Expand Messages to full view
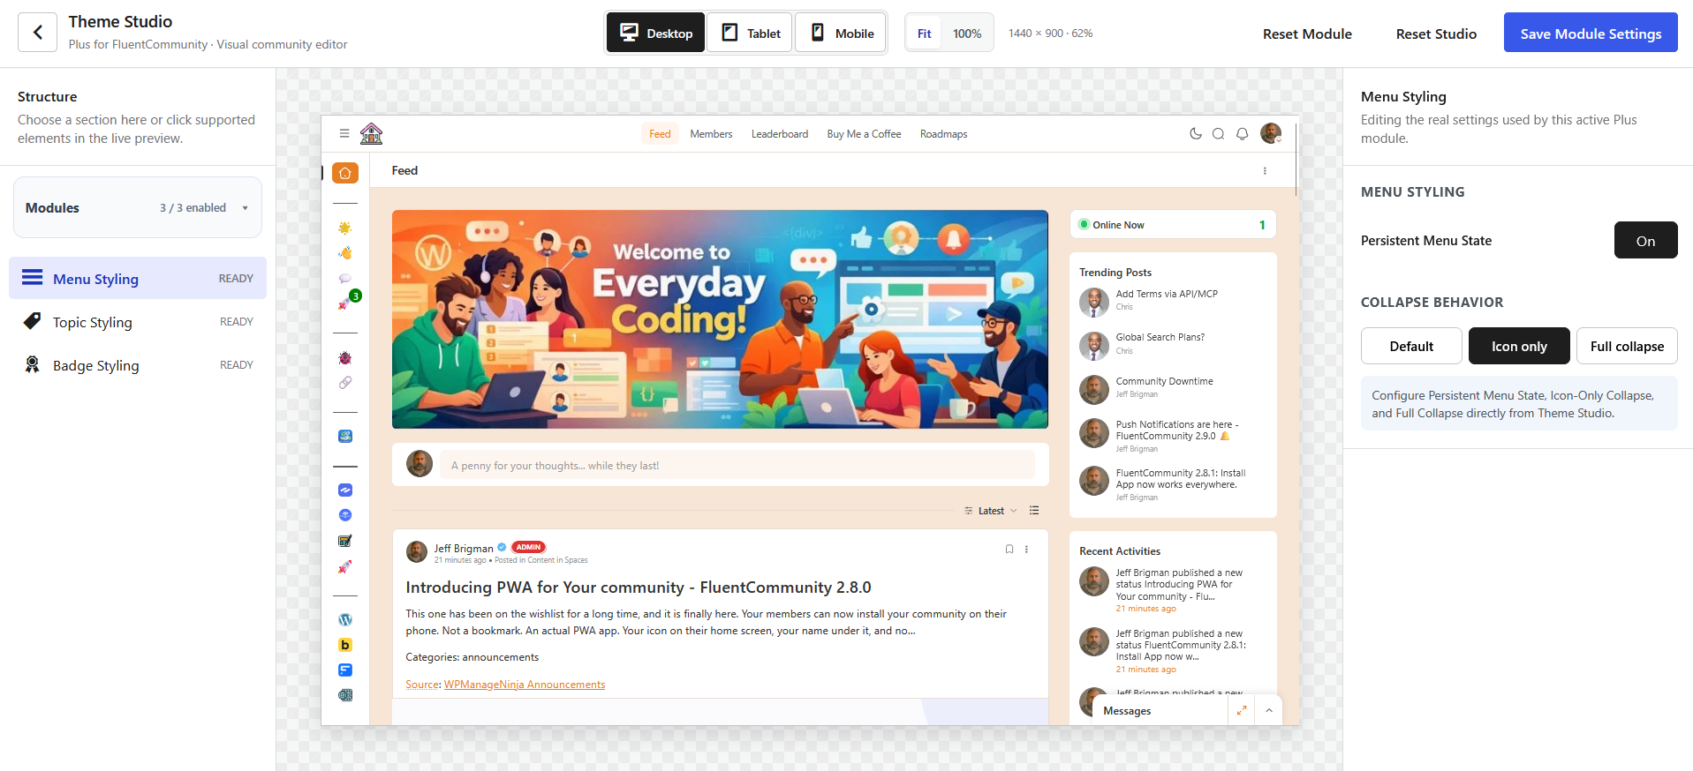The width and height of the screenshot is (1693, 771). [x=1242, y=710]
